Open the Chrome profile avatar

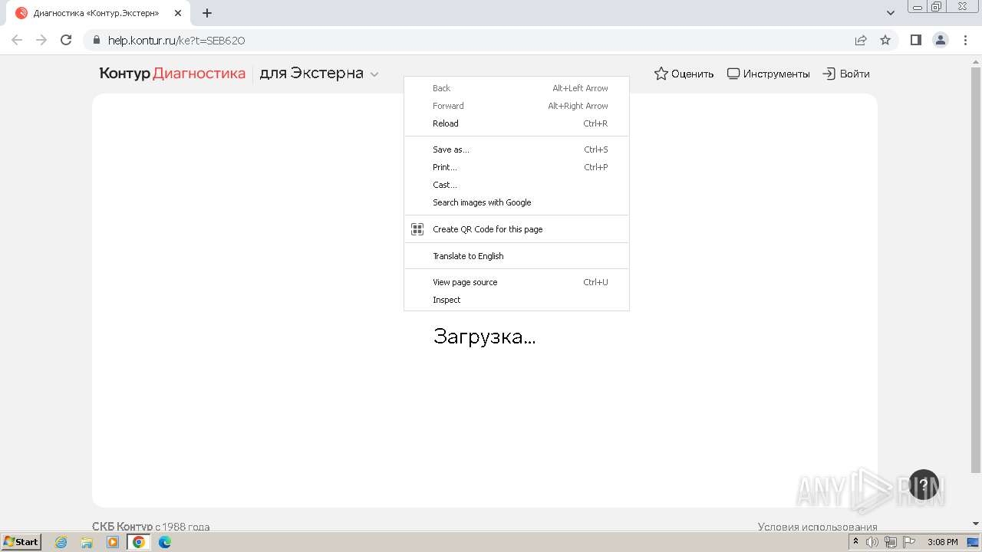click(x=941, y=40)
